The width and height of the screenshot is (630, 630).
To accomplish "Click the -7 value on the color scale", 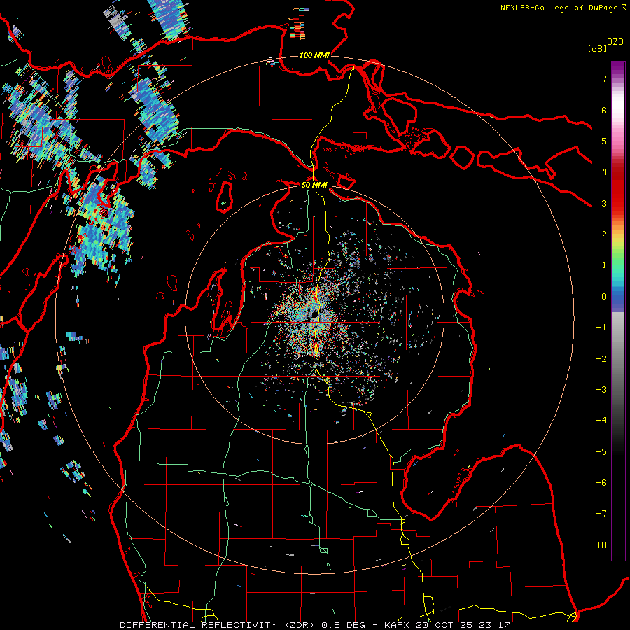I will 601,514.
